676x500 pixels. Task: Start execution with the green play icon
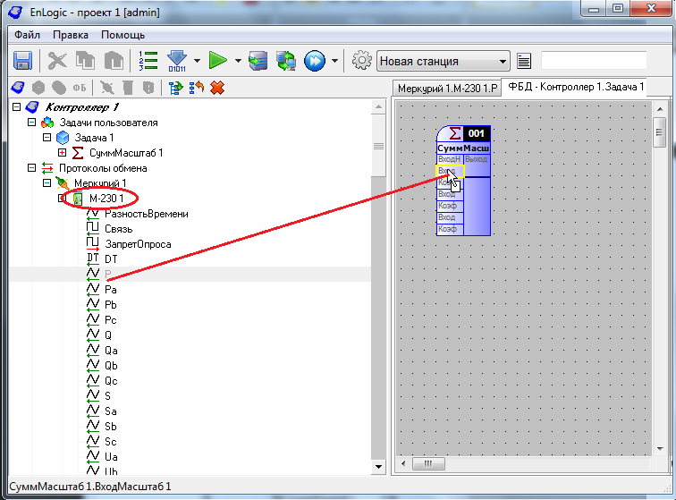[217, 61]
